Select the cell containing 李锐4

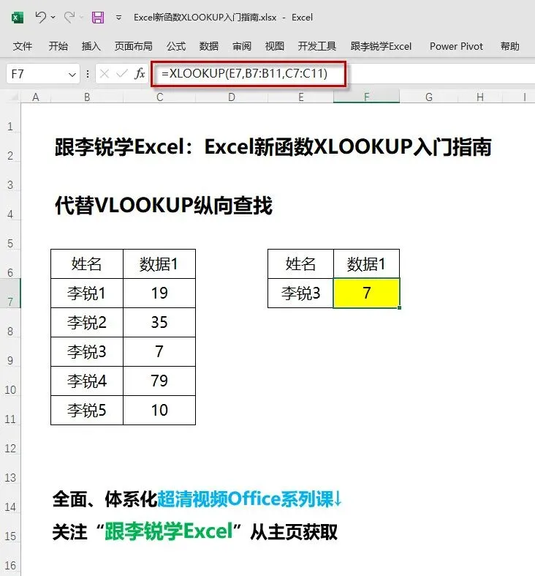point(87,381)
